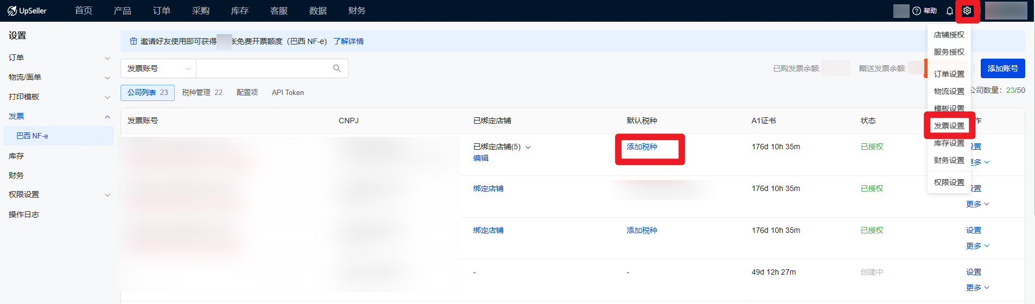Click 编辑 under bound stores
The image size is (1035, 304).
(x=481, y=158)
